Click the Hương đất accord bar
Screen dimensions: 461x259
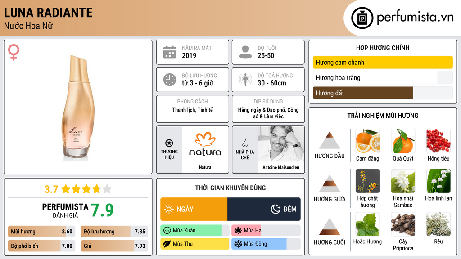click(383, 93)
